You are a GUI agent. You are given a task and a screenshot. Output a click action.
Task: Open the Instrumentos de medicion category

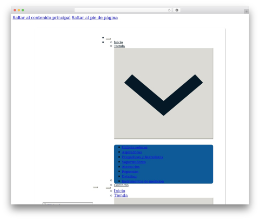point(143,182)
